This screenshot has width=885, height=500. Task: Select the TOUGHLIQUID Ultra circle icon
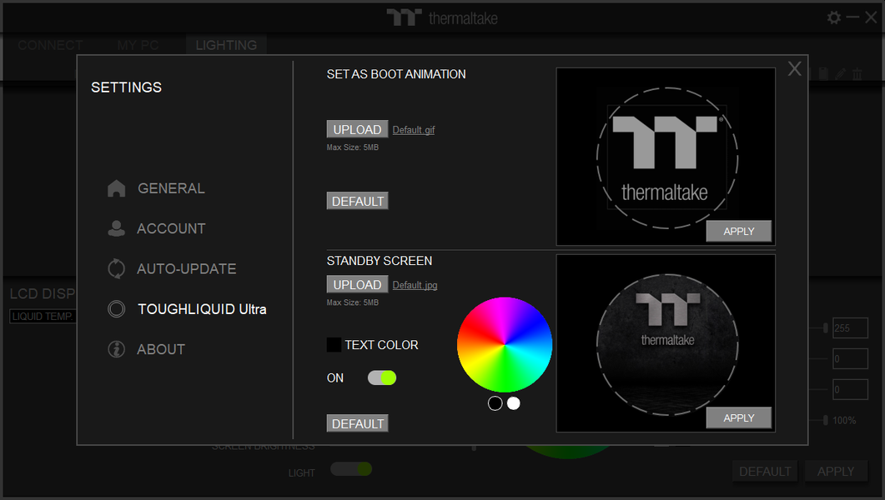tap(116, 309)
